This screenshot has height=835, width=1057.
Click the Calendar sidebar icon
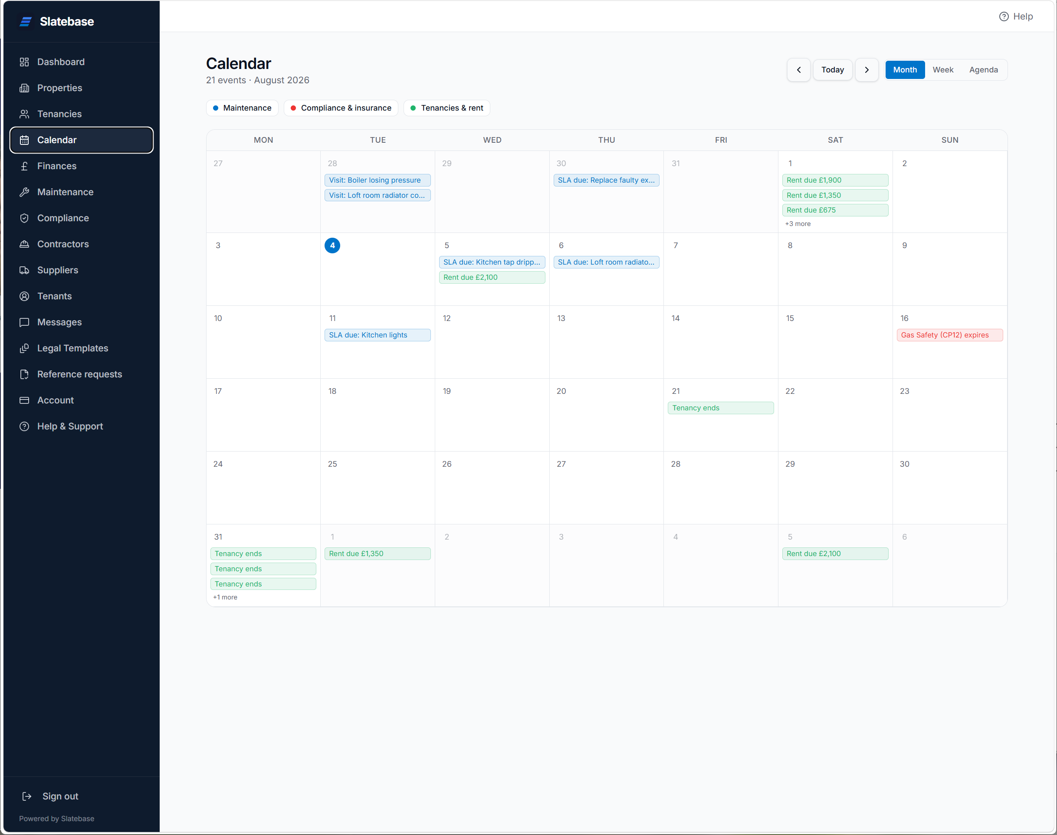tap(24, 140)
